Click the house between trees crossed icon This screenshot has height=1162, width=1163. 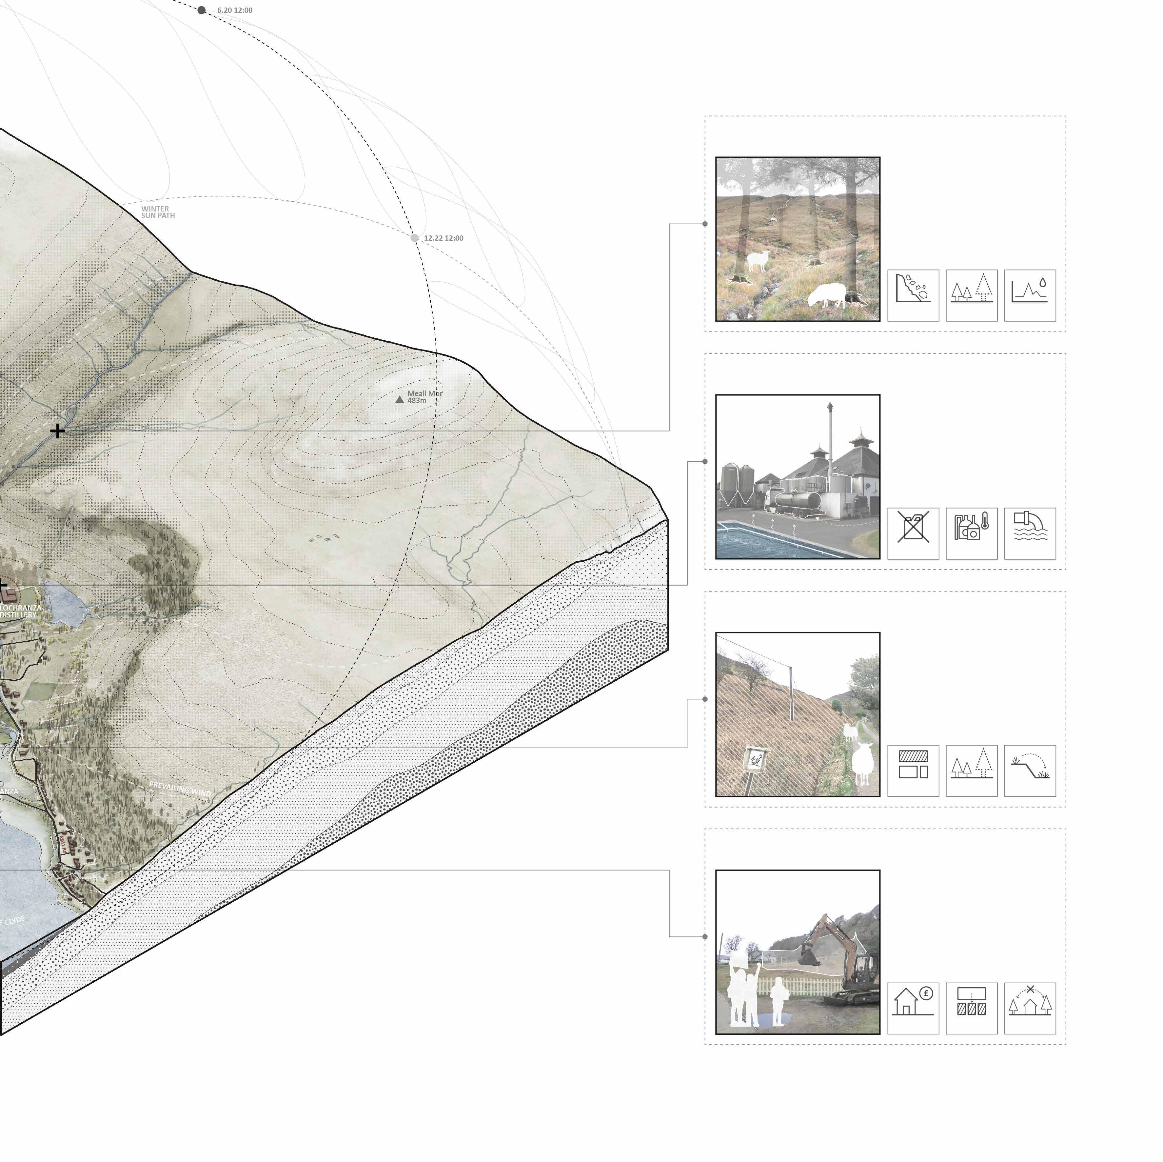coord(1029,1009)
